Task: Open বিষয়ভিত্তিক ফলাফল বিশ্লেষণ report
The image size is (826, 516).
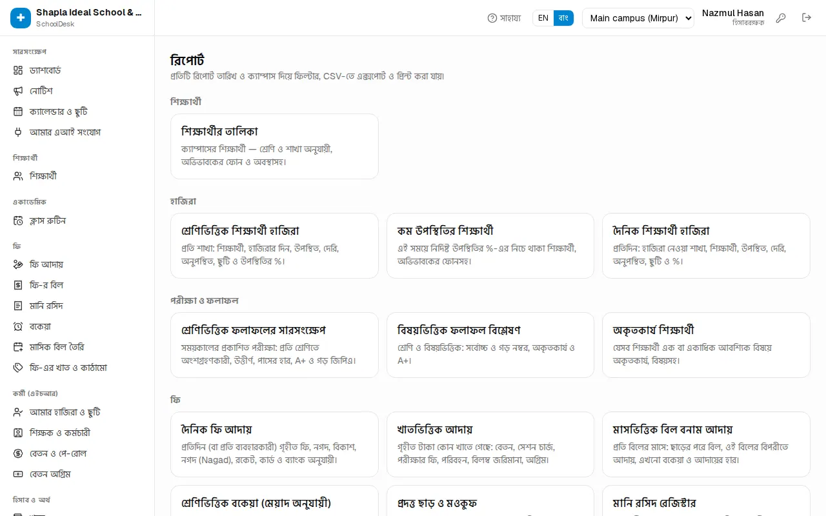Action: [x=490, y=345]
